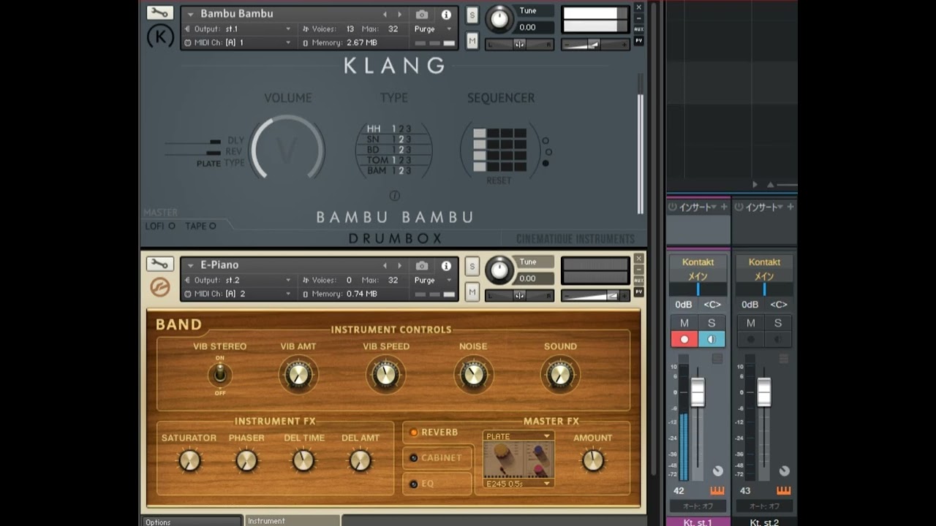The width and height of the screenshot is (936, 526).
Task: Open MIDI Ch [A] 1 dropdown
Action: click(287, 43)
